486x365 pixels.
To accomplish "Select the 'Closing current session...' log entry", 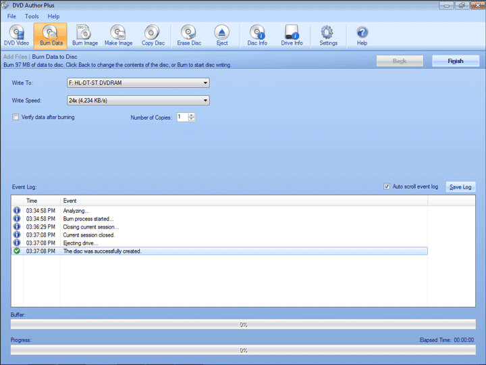I will [x=219, y=227].
